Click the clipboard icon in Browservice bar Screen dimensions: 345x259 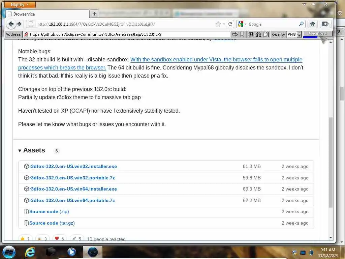(x=266, y=34)
